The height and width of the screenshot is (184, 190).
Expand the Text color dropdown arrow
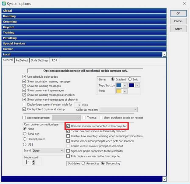coord(125,91)
